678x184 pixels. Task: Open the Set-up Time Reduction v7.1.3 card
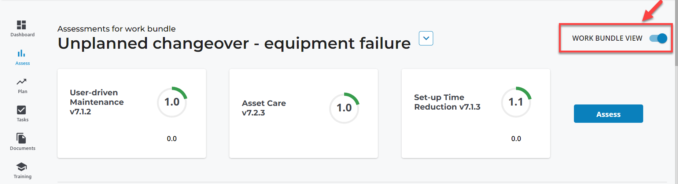[476, 113]
